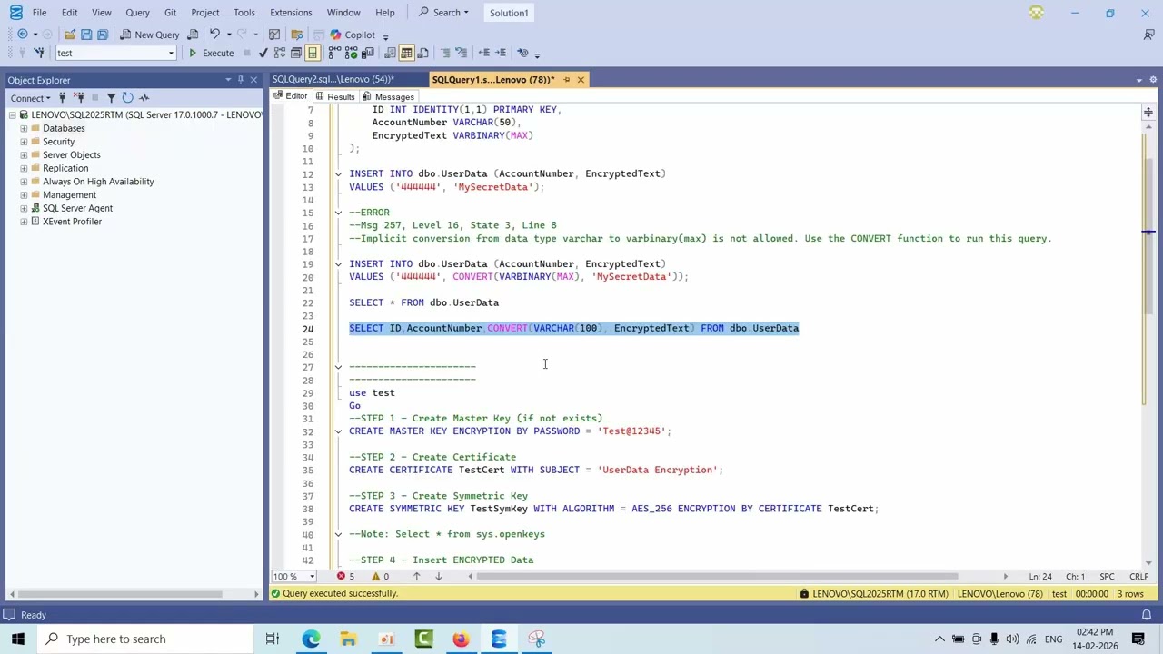1163x654 pixels.
Task: Refresh the Object Explorer tree
Action: pos(127,98)
